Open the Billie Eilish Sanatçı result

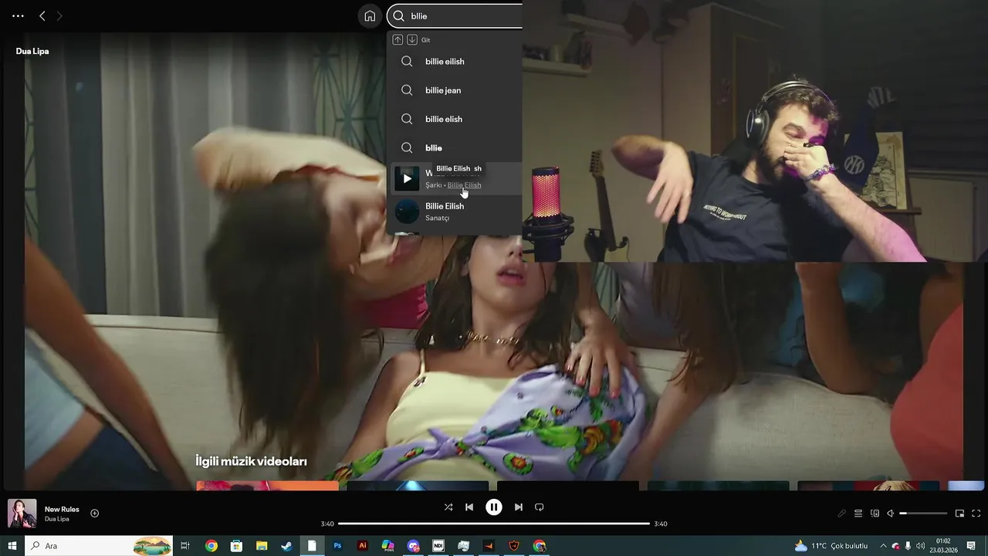[455, 212]
